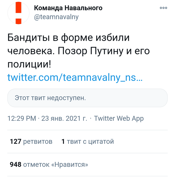
Task: Click the words 'Позор Путину' in the tweet
Action: click(87, 51)
